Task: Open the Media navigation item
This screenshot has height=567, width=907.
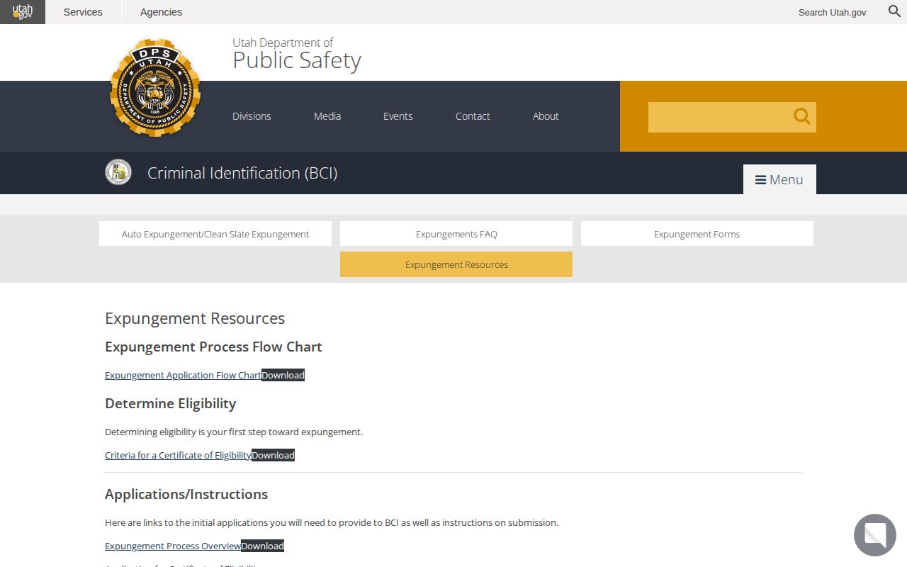Action: (327, 116)
